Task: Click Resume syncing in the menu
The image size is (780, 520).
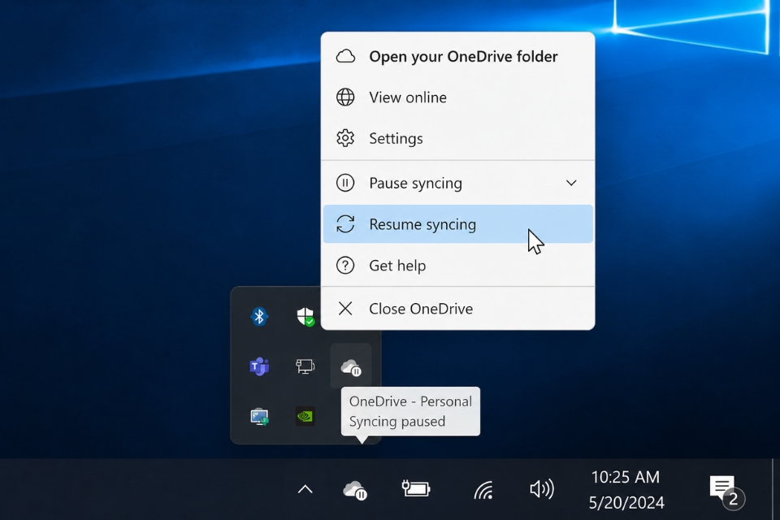Action: coord(457,224)
